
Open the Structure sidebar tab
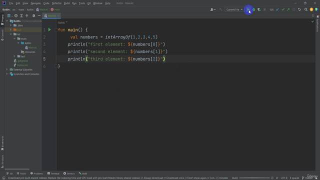2,161
